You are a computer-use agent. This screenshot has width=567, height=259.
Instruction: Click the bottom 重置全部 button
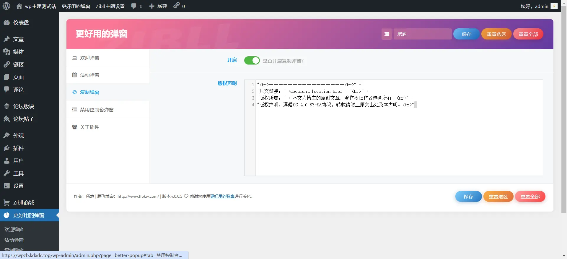click(x=530, y=197)
